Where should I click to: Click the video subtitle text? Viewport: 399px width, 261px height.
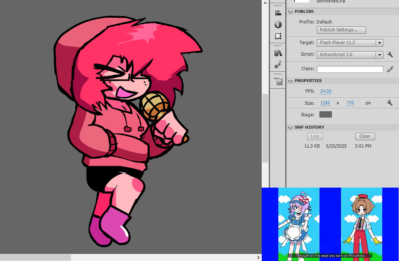(x=331, y=255)
